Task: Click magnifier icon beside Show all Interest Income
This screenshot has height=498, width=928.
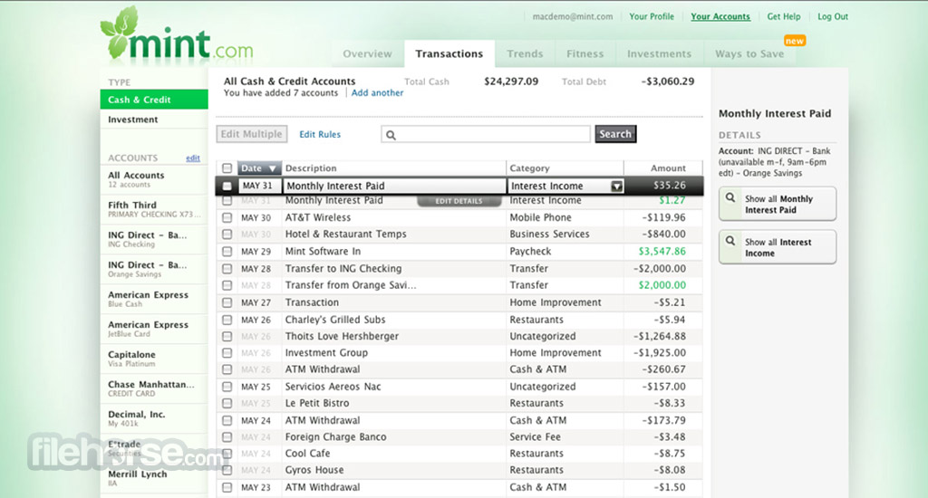Action: pos(731,241)
